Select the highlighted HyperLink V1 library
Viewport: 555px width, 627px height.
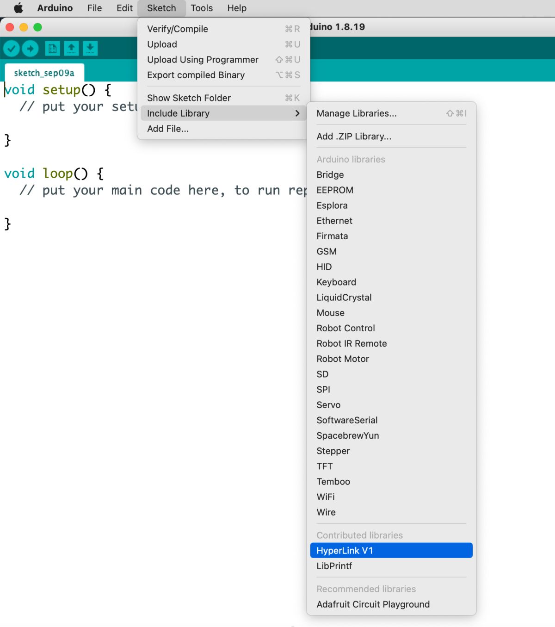[391, 550]
